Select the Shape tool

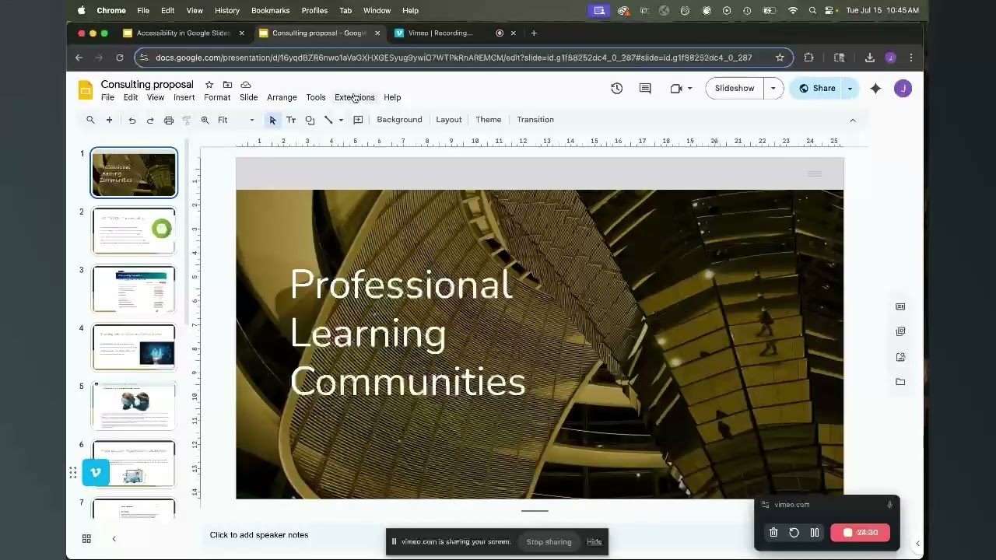310,120
